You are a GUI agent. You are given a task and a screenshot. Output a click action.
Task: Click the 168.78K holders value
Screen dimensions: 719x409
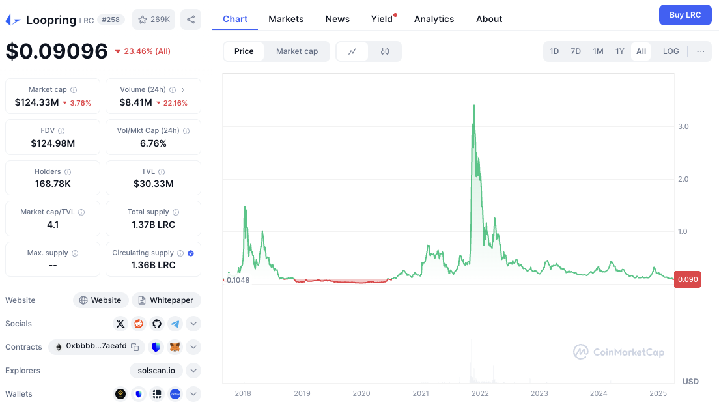(x=53, y=184)
